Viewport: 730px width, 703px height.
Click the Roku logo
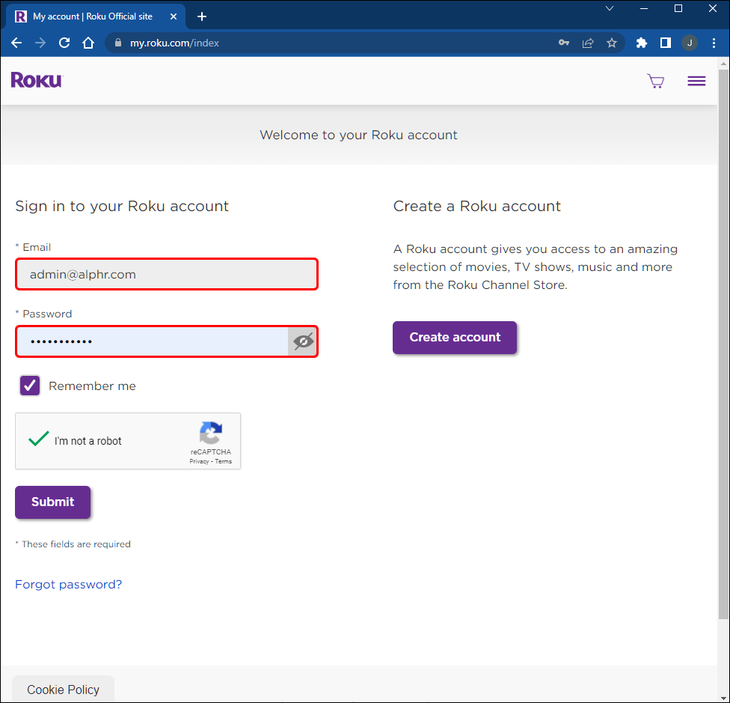coord(37,80)
